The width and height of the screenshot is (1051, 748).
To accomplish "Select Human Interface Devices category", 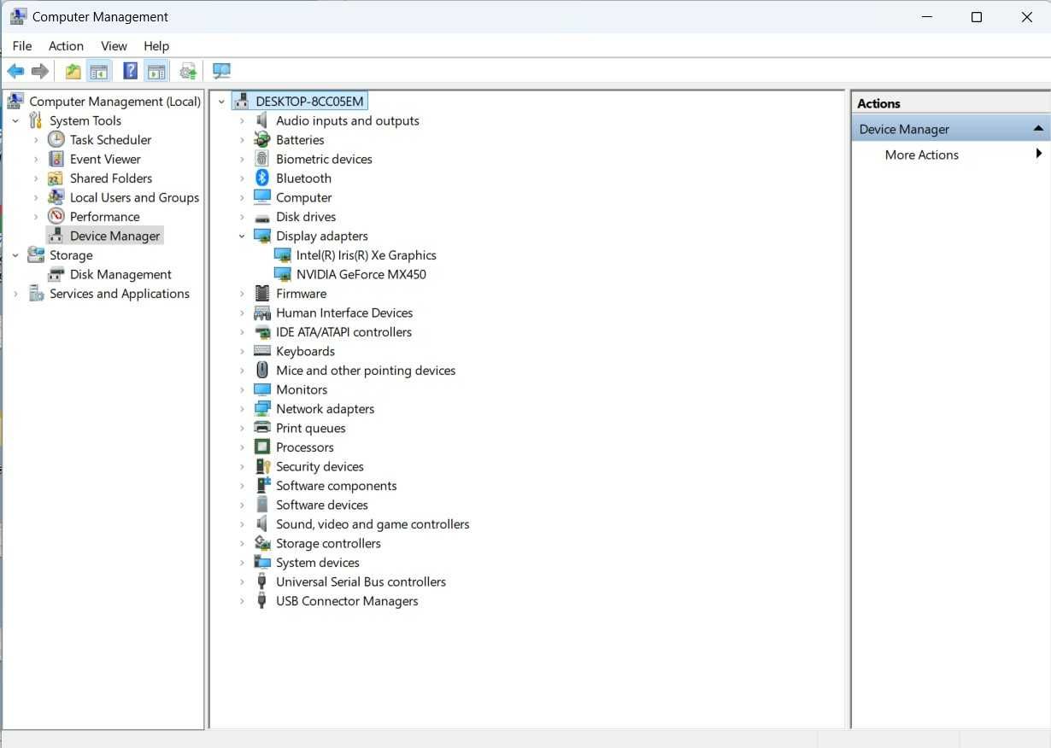I will pyautogui.click(x=344, y=313).
